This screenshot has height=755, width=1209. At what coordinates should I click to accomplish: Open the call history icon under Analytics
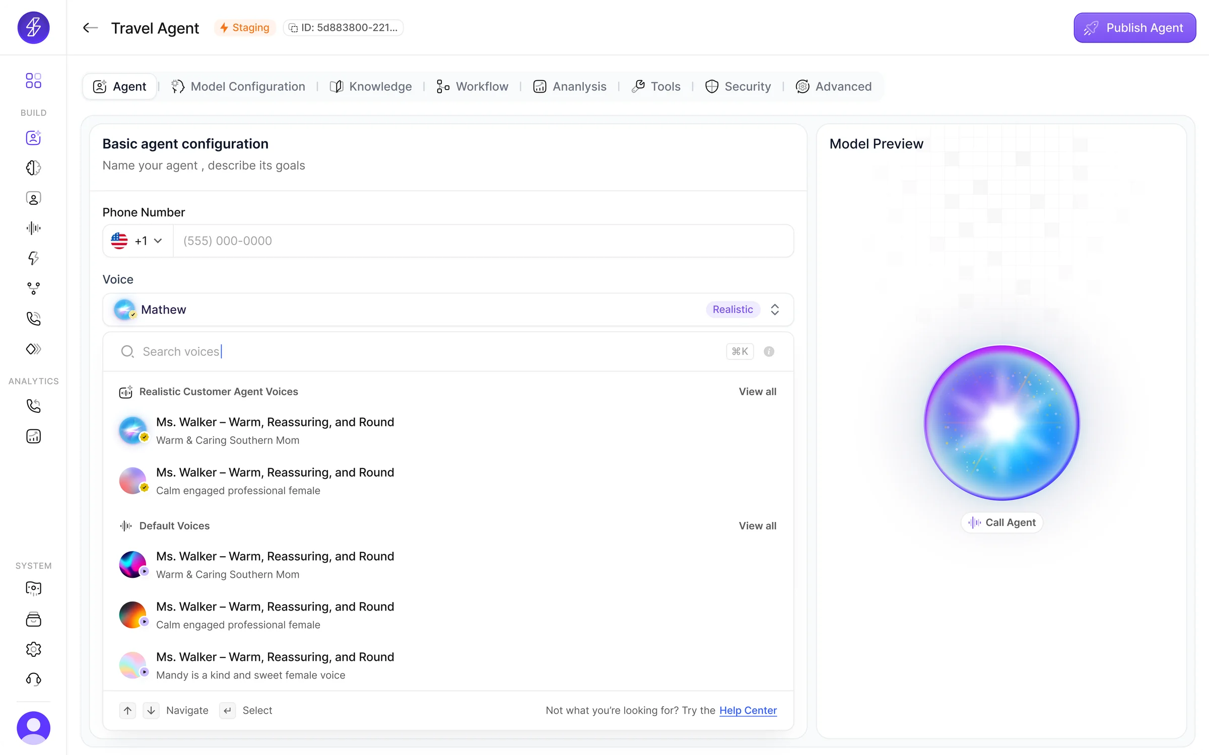[33, 406]
